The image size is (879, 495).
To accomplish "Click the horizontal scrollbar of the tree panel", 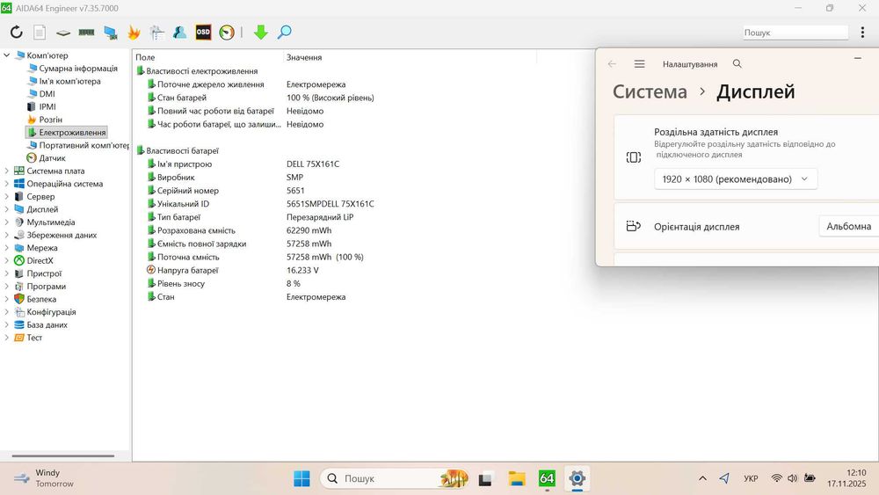I will [62, 455].
